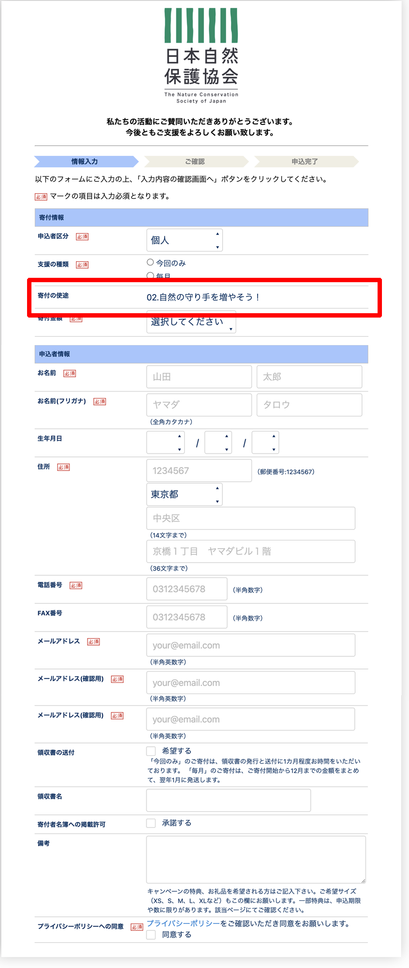Click the postal code 1234567 field

(x=199, y=471)
